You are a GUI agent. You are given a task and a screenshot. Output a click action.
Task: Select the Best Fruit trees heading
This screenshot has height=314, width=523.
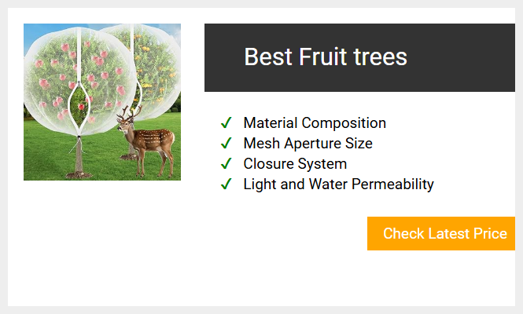pos(326,57)
